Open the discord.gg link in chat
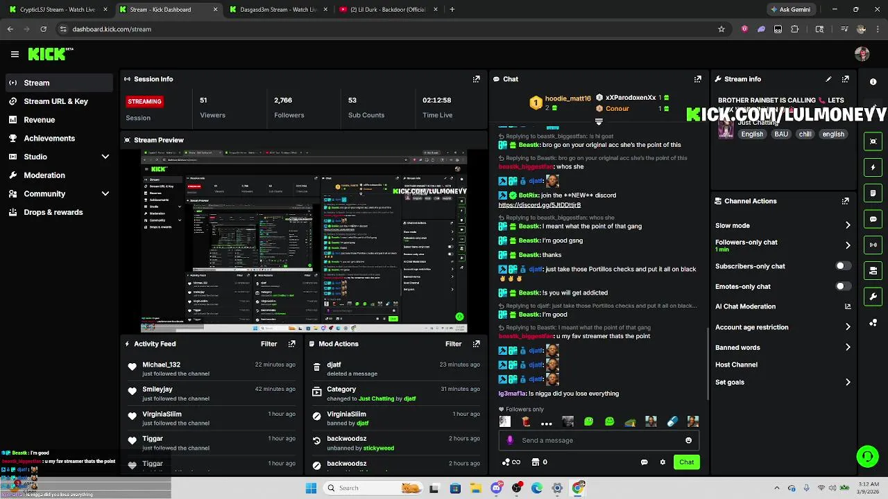This screenshot has width=888, height=499. [x=539, y=205]
